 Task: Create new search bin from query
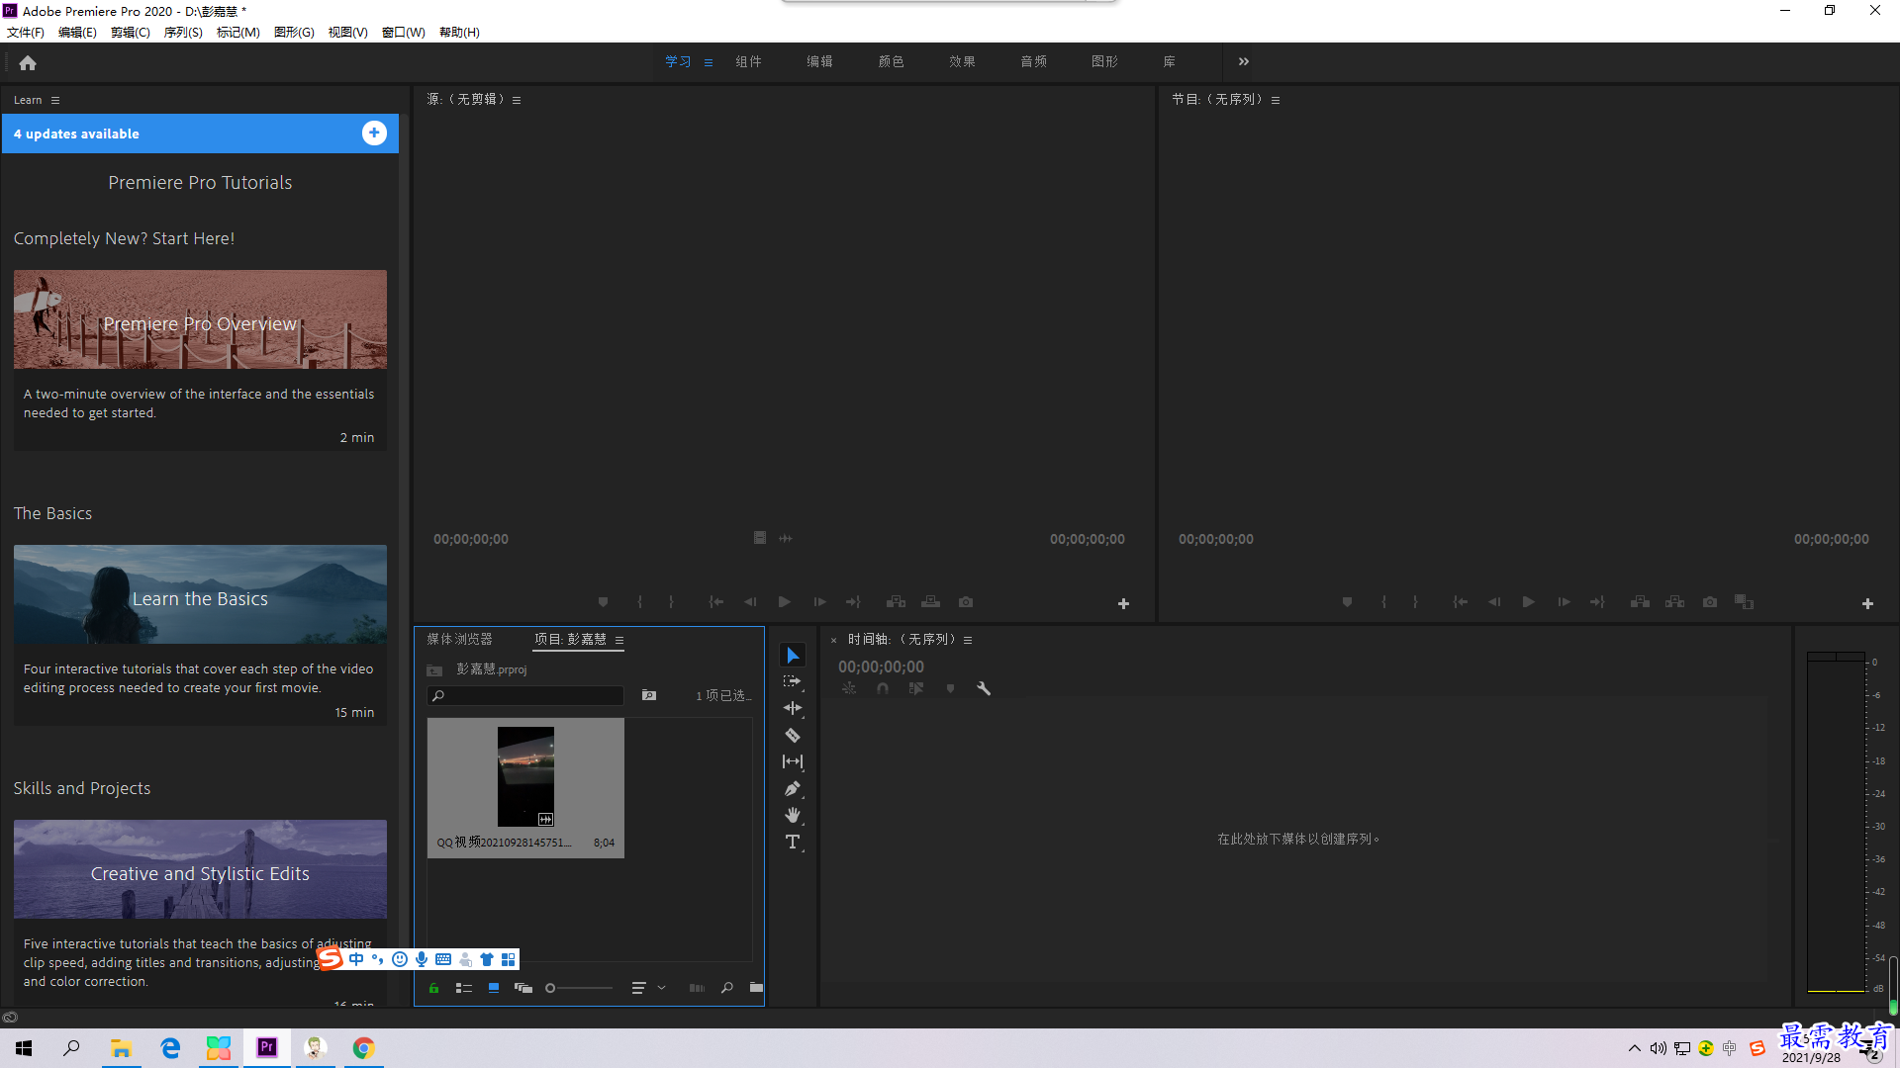pyautogui.click(x=649, y=695)
